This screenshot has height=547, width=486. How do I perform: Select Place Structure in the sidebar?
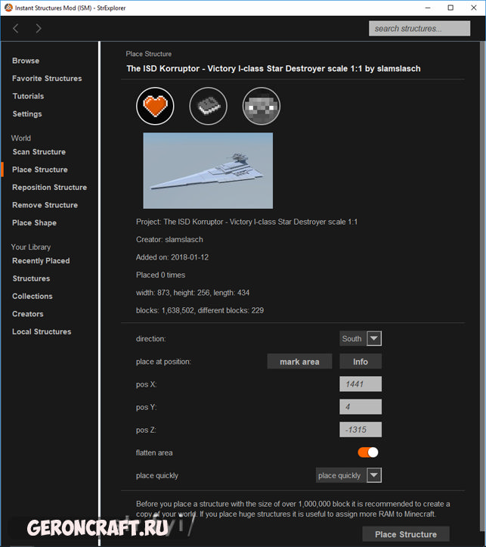tap(40, 170)
